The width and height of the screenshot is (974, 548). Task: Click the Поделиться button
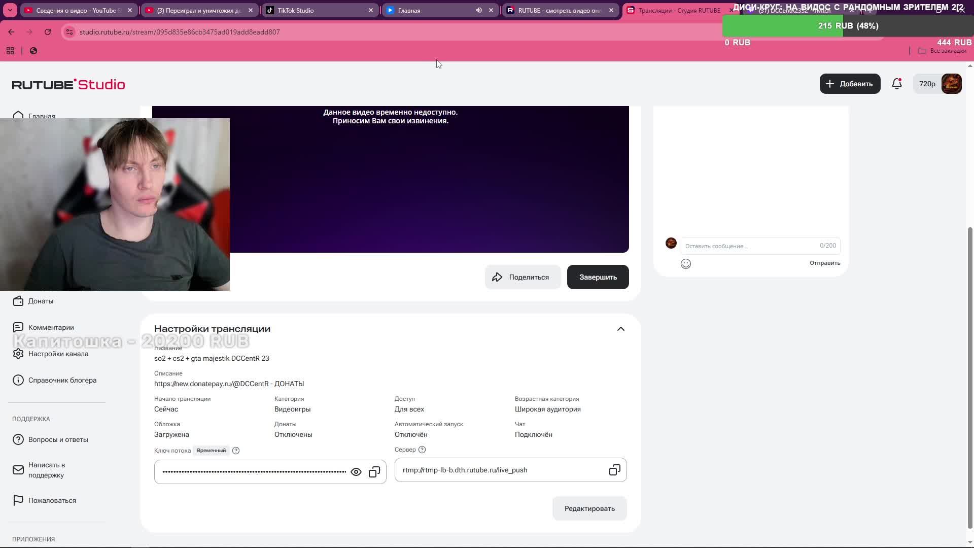tap(522, 277)
